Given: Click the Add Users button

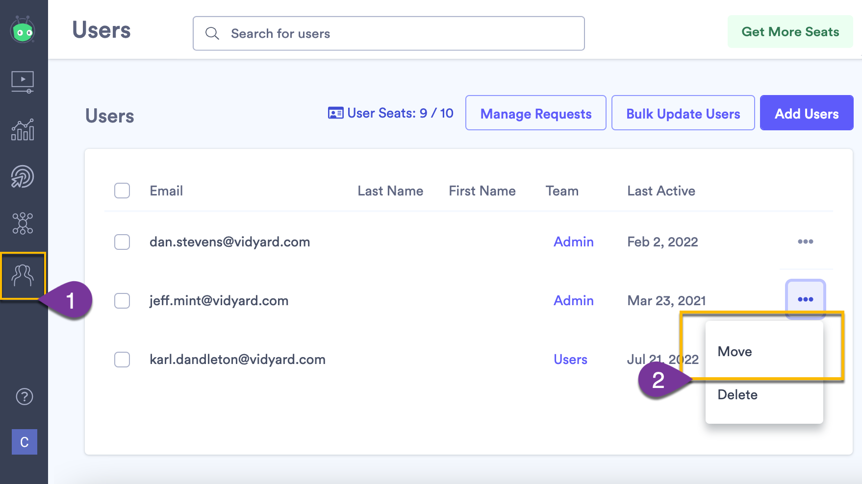Looking at the screenshot, I should 807,113.
